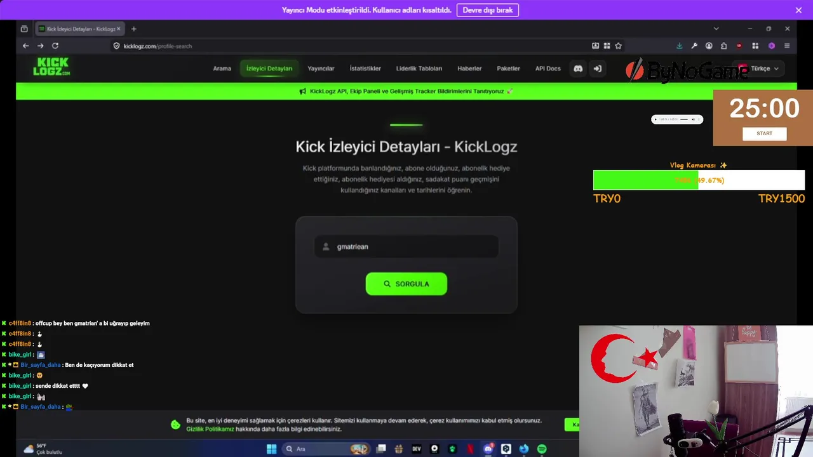Open the İstatistikler nav item
Image resolution: width=813 pixels, height=457 pixels.
tap(365, 69)
